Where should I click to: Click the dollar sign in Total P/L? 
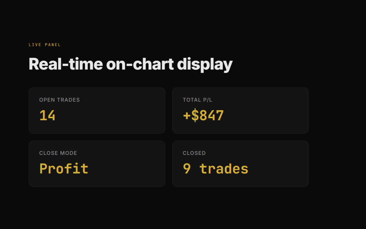click(195, 116)
